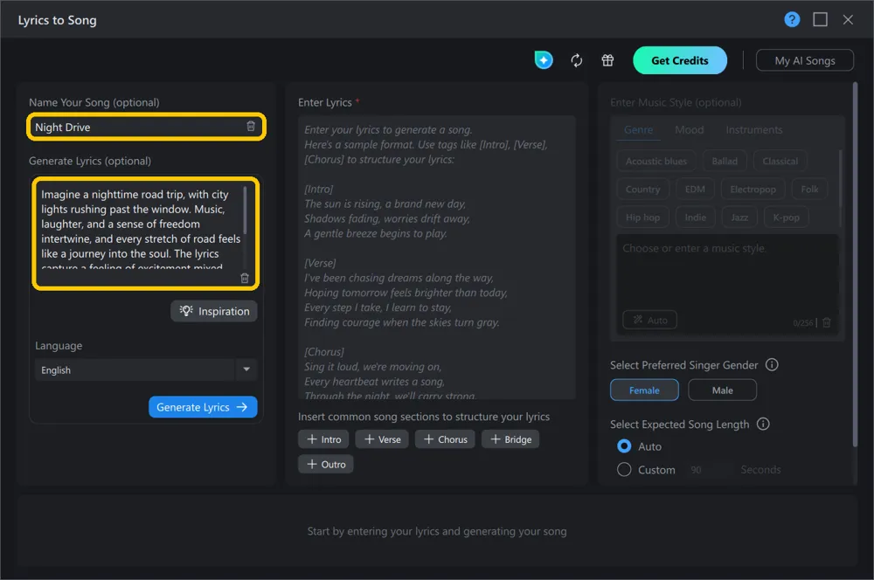Click Generate Lyrics button
The image size is (874, 580).
click(203, 407)
